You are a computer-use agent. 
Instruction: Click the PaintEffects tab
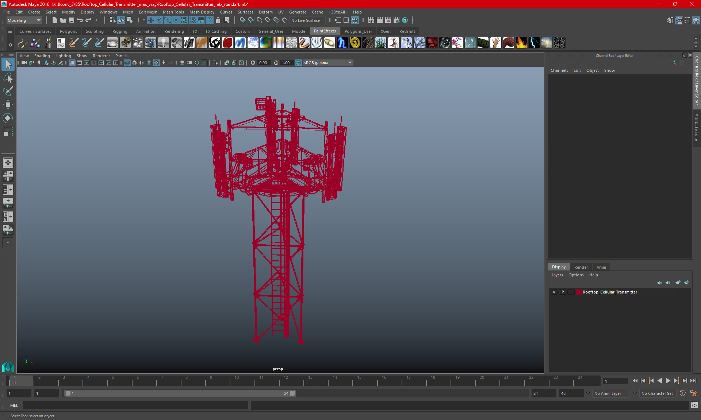(x=325, y=31)
